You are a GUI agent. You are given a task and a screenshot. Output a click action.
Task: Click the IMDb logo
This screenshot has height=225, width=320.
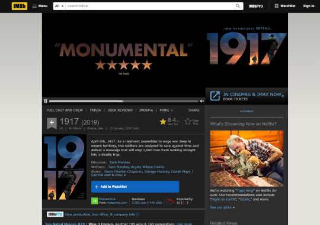(20, 6)
